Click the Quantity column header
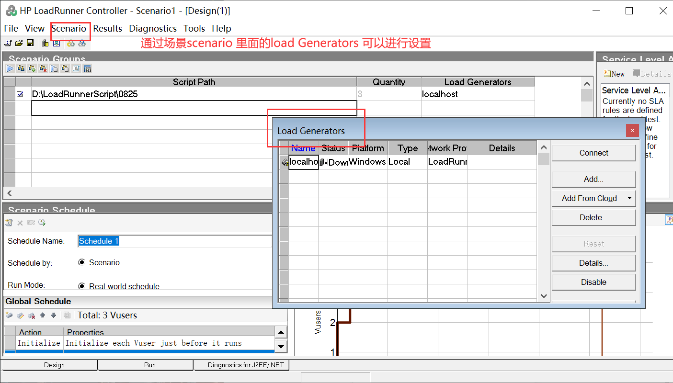This screenshot has width=673, height=383. coord(389,82)
